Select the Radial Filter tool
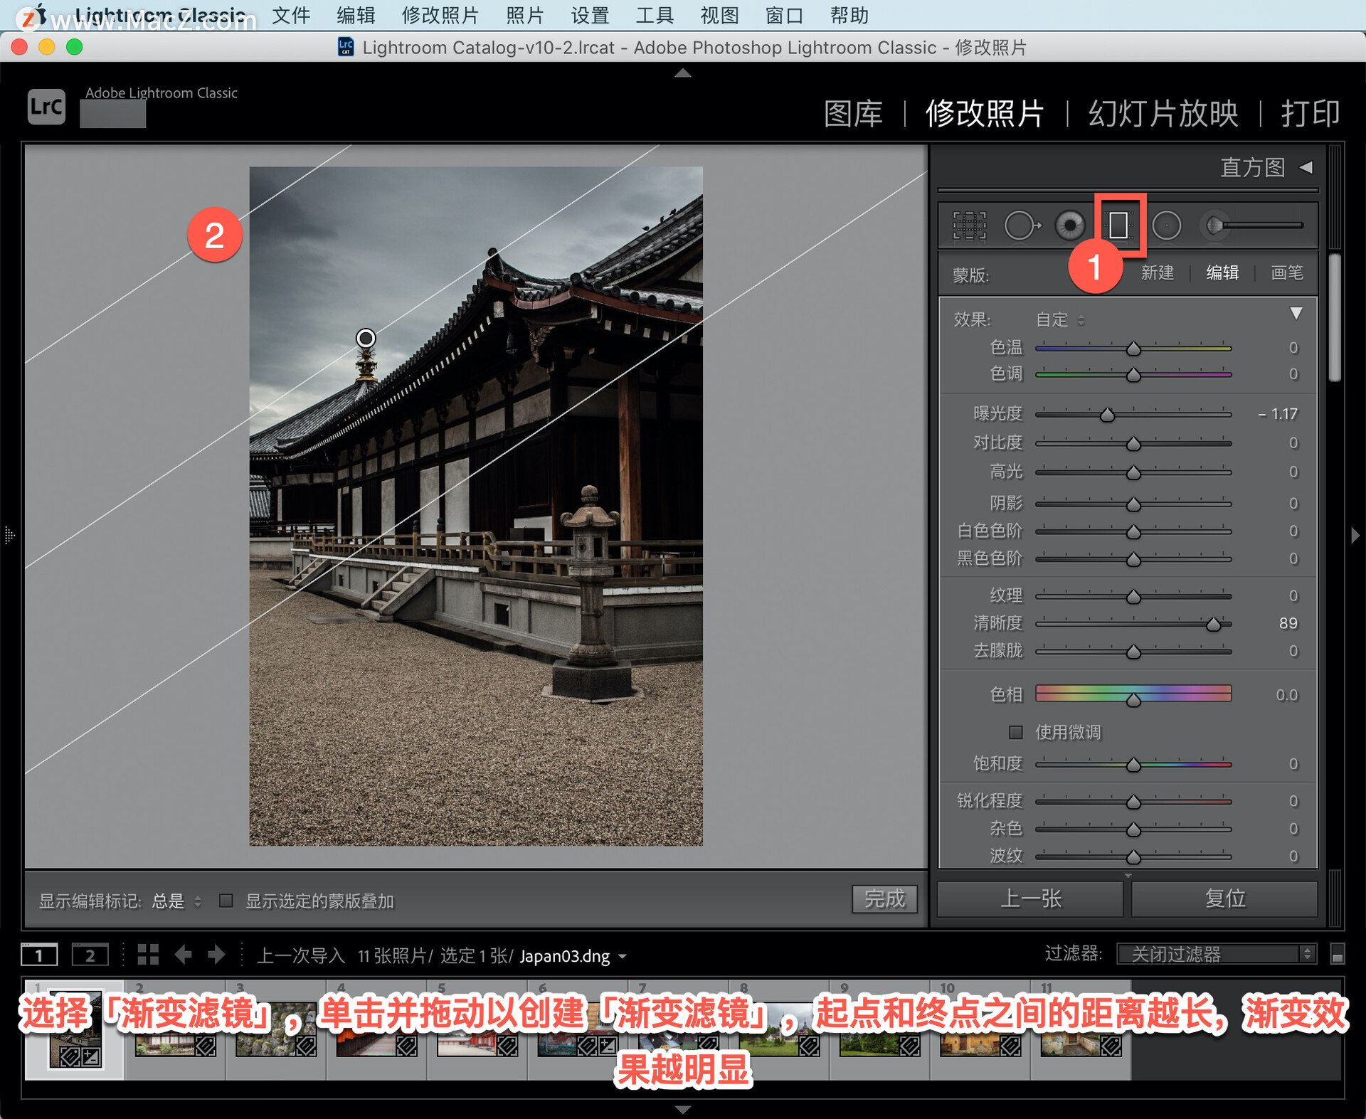This screenshot has width=1366, height=1119. click(x=1166, y=226)
